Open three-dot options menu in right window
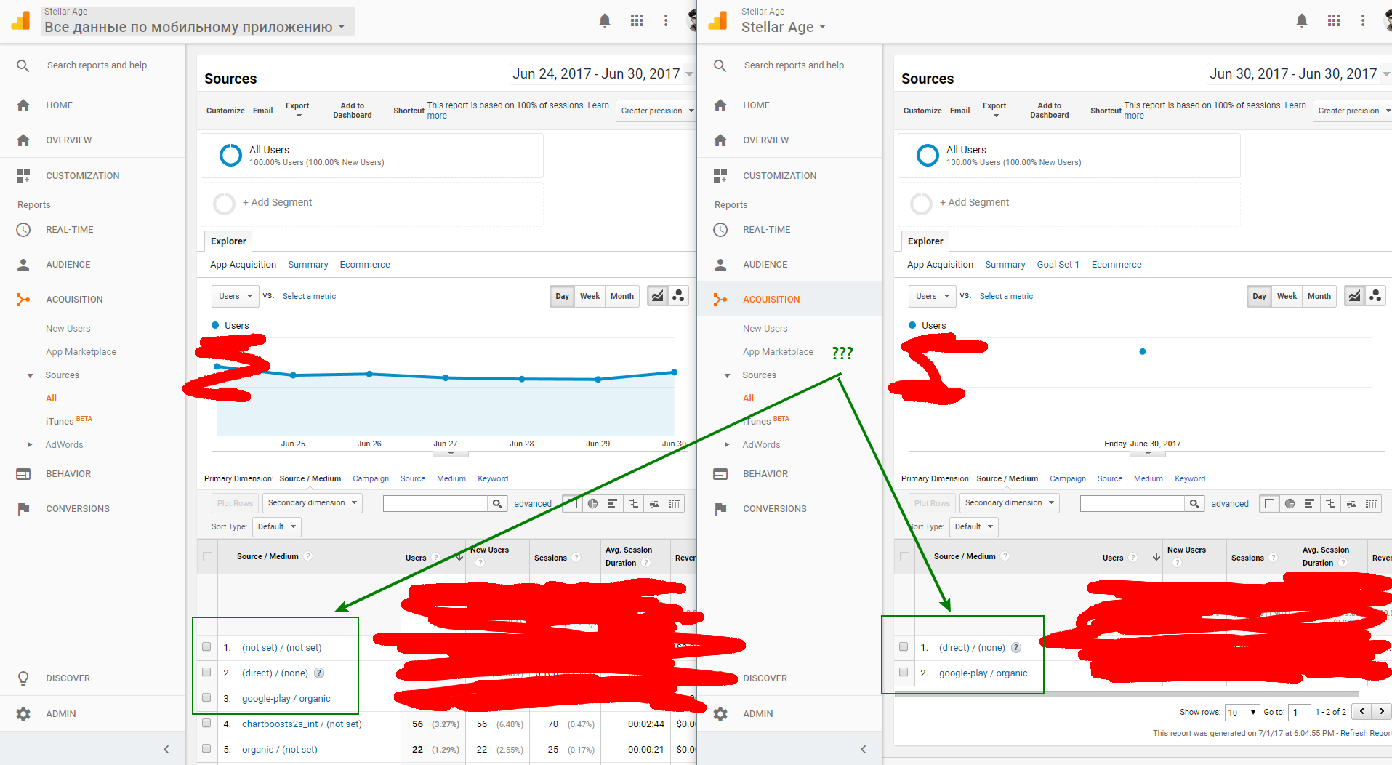This screenshot has height=765, width=1392. point(1363,21)
